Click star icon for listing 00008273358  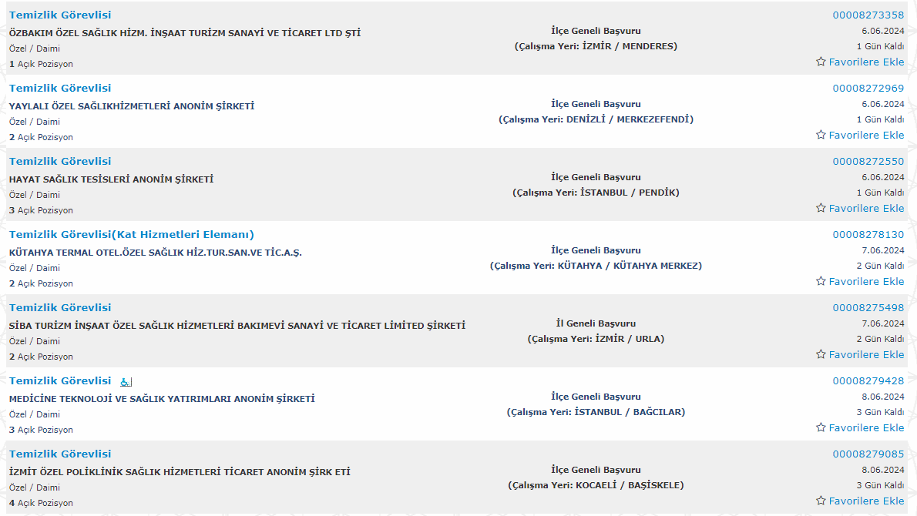tap(821, 62)
